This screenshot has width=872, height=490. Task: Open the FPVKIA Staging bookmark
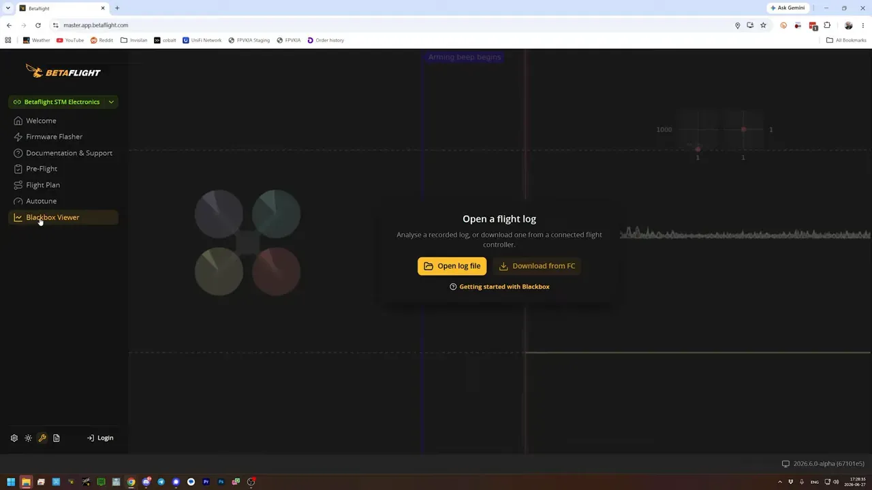pos(249,40)
